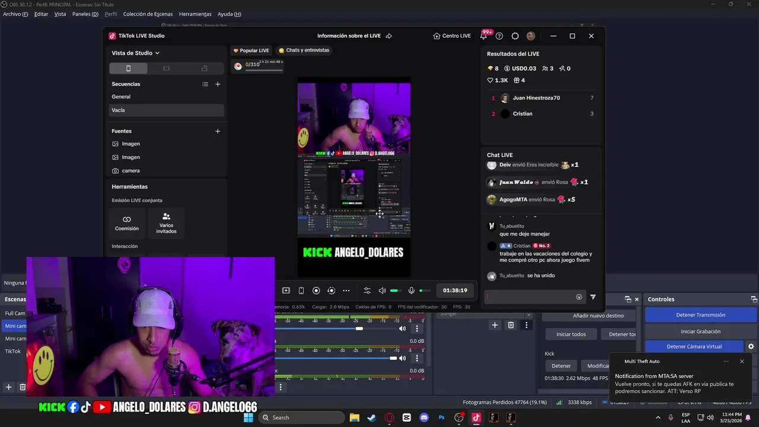Switch to the Popular LIVE tab
Screen dimensions: 759x427
point(251,50)
